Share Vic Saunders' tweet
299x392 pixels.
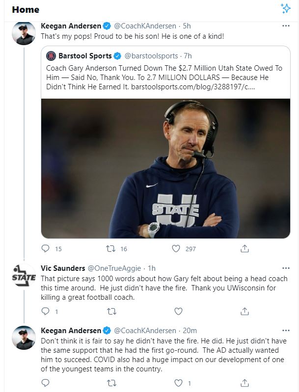coord(245,311)
